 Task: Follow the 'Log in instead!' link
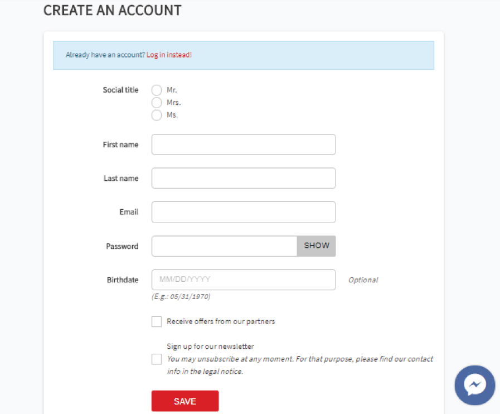click(x=169, y=55)
